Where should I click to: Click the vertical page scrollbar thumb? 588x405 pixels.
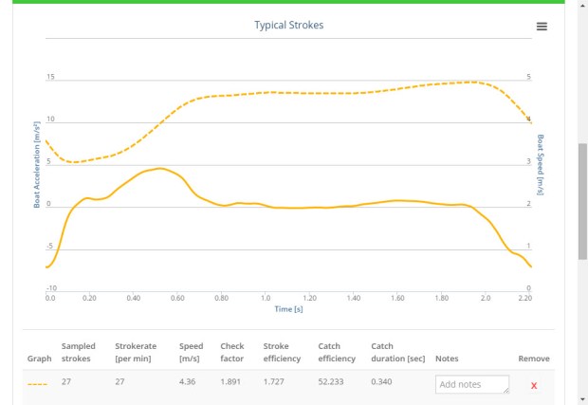[x=582, y=199]
